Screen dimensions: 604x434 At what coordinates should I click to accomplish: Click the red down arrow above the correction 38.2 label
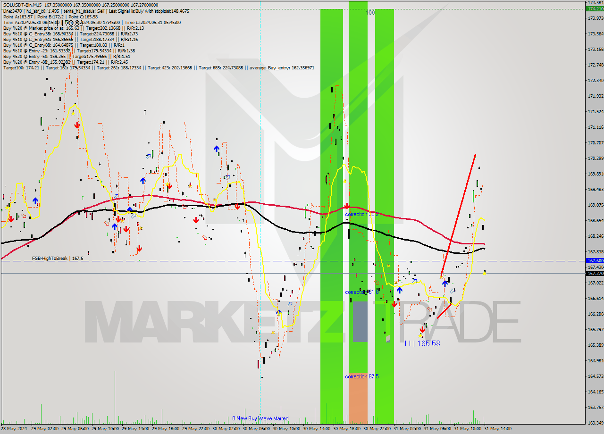pos(348,206)
